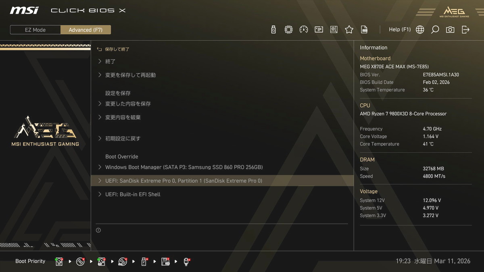
Task: Select the USB floppy boot device icon
Action: [165, 262]
